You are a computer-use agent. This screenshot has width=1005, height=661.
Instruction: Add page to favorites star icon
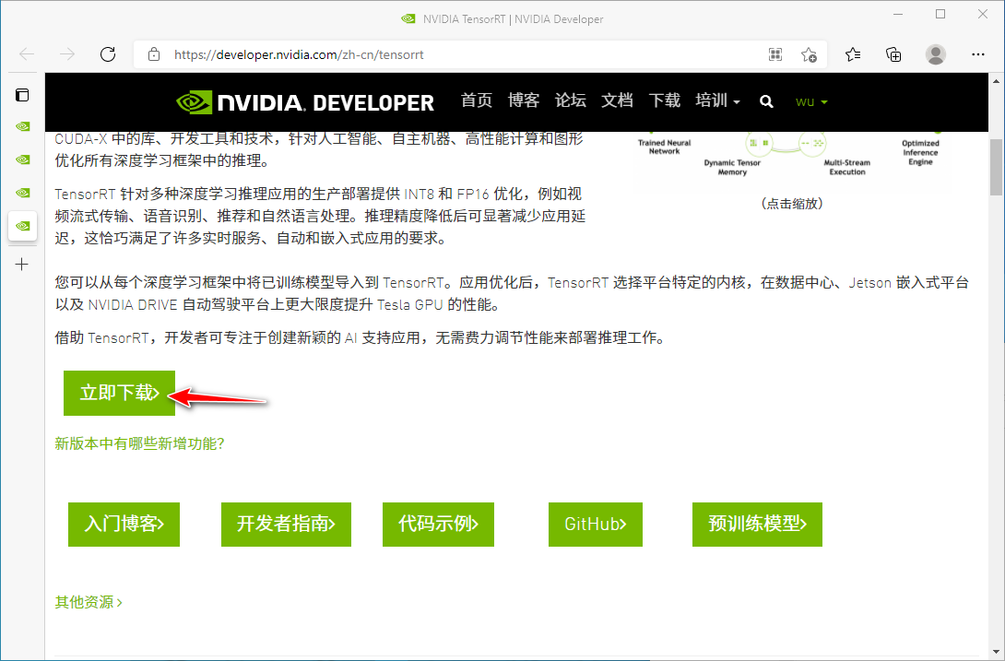(809, 54)
